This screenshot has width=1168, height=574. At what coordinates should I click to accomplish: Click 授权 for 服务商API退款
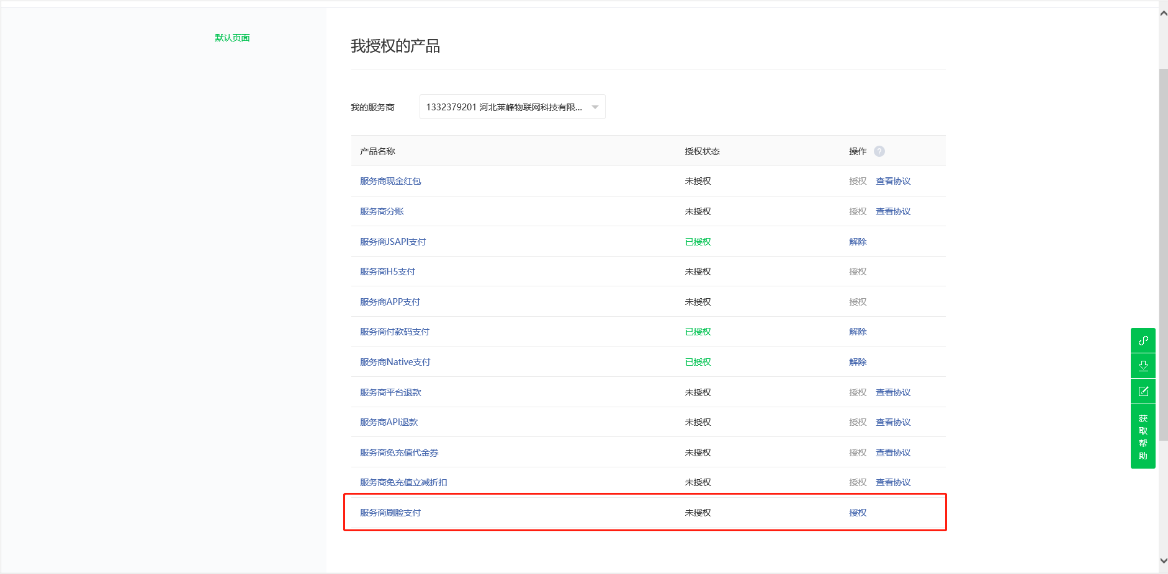pos(858,422)
